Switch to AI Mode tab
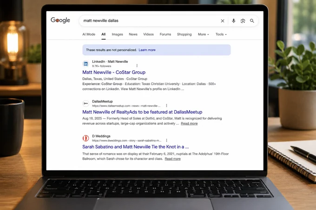Viewport: 316px width, 210px height. coord(89,34)
